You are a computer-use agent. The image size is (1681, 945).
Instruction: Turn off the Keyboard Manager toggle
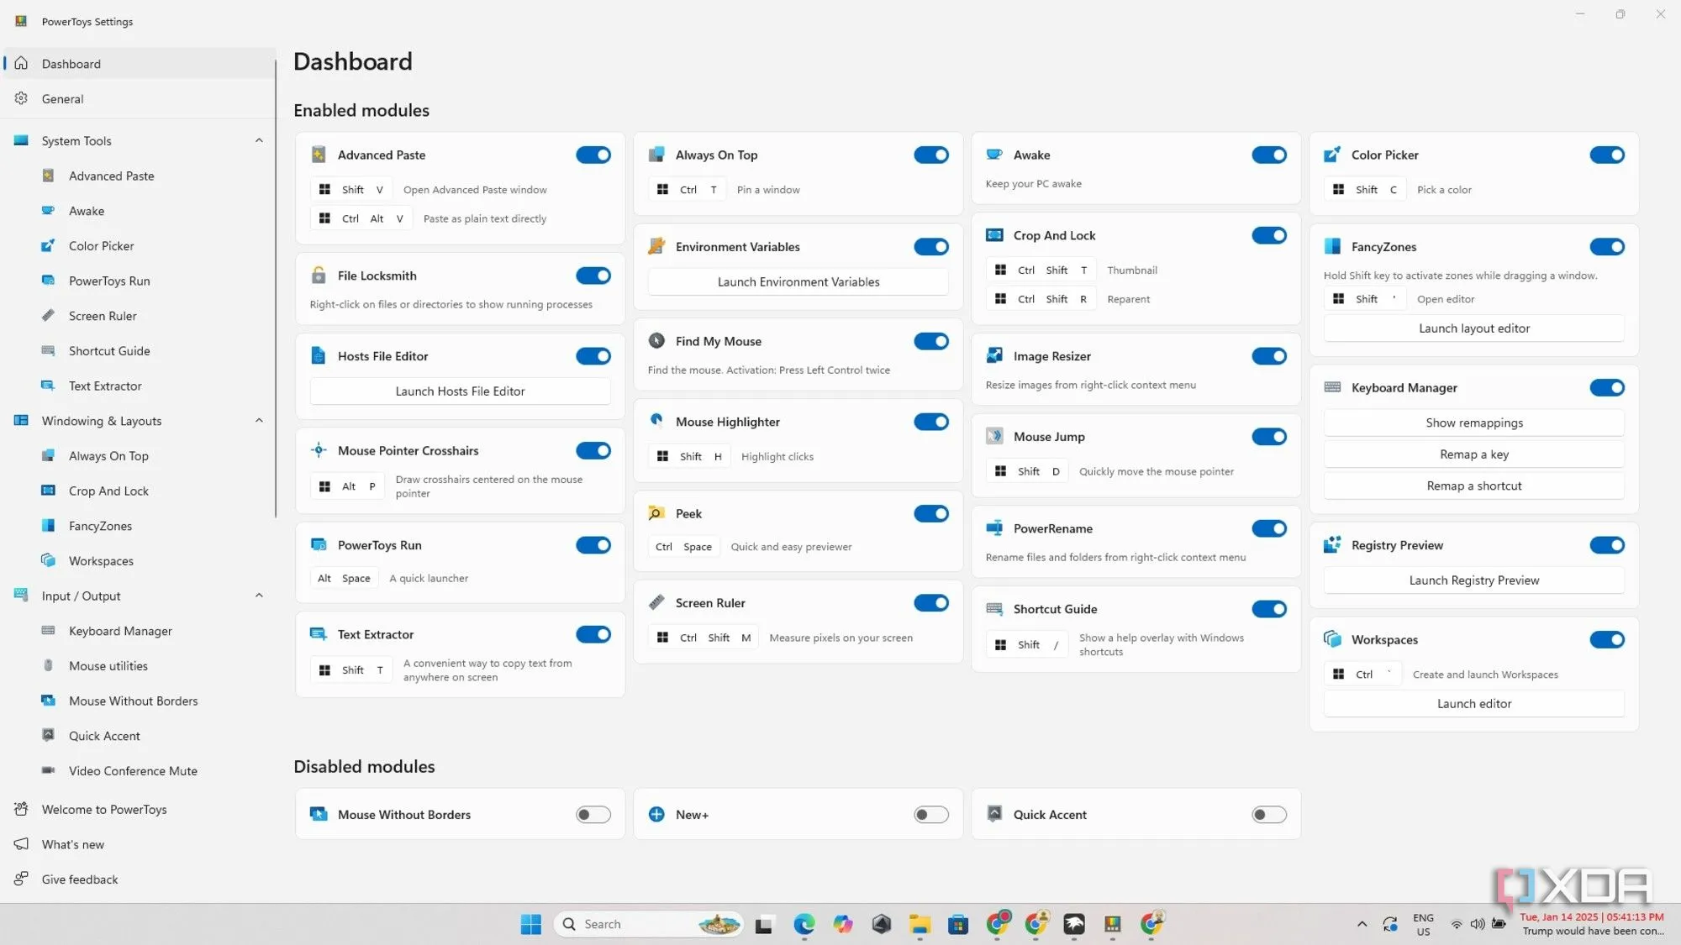point(1606,387)
